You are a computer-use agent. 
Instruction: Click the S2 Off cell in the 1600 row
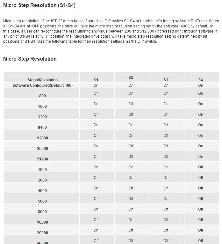[131, 104]
